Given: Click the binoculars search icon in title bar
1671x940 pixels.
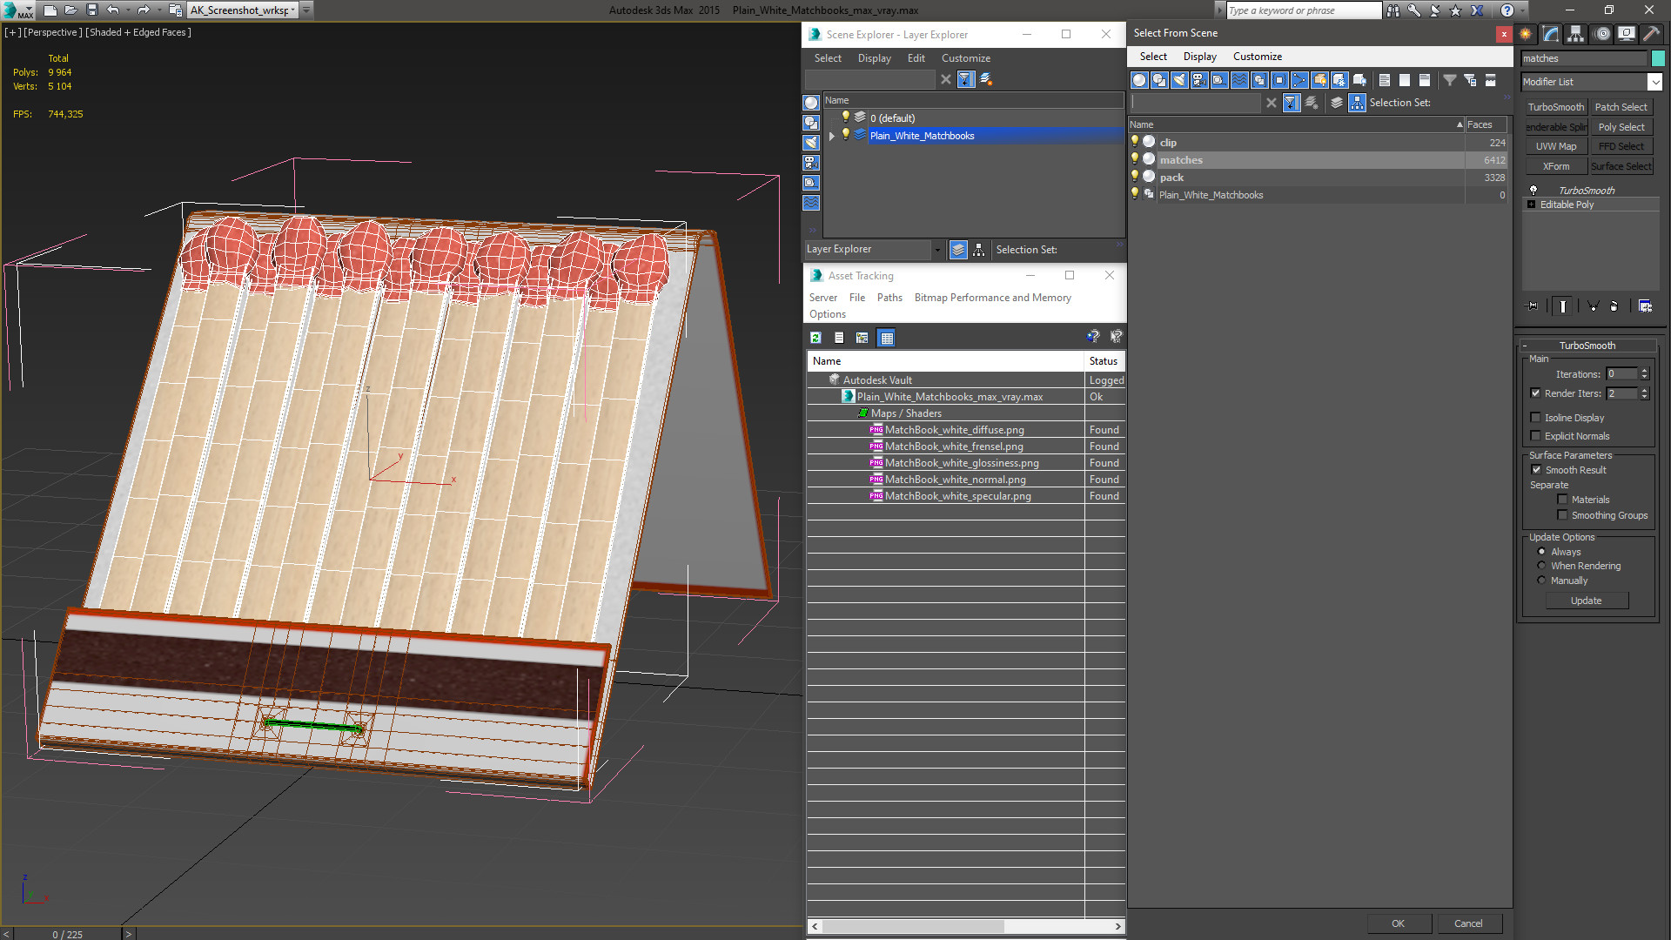Looking at the screenshot, I should click(1393, 10).
